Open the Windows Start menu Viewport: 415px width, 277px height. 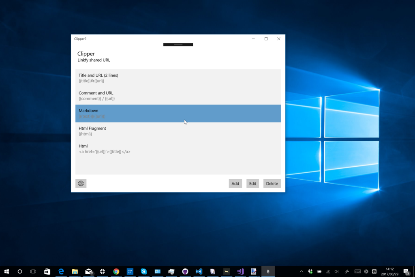click(6, 271)
